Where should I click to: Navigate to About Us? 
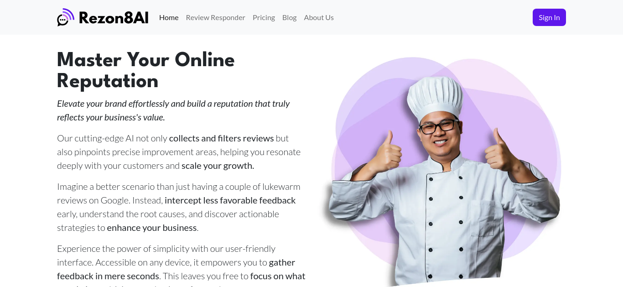[x=319, y=17]
